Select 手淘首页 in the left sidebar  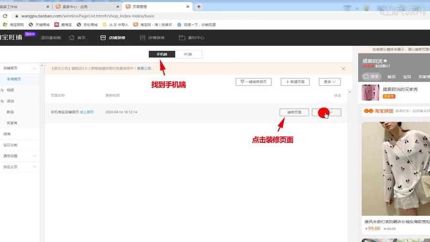click(14, 79)
